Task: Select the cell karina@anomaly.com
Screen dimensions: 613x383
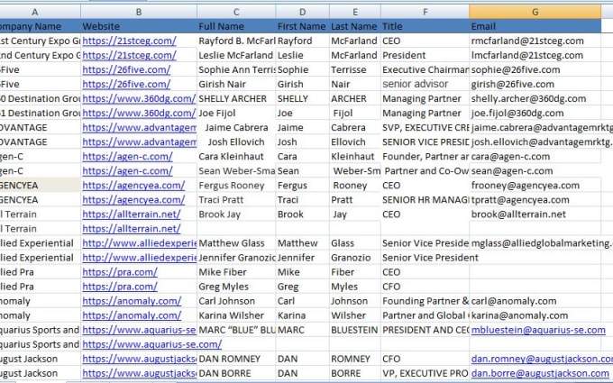Action: [535, 315]
